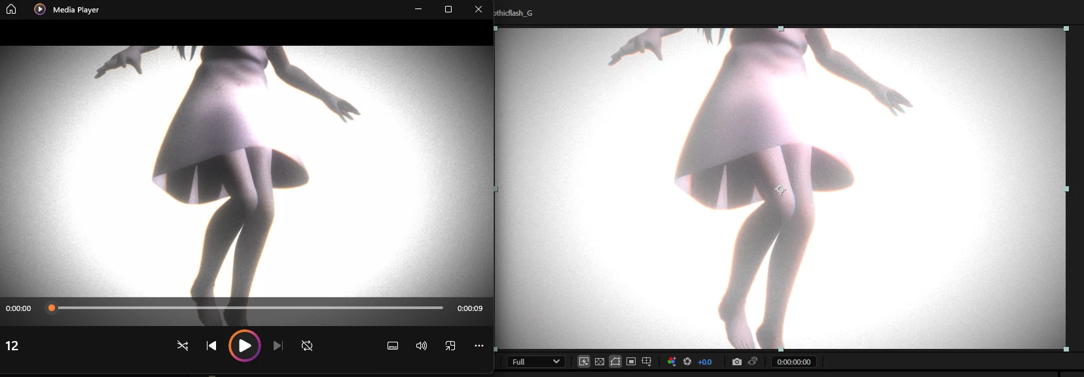Click the +0.0 exposure value
The image size is (1084, 377).
(705, 362)
